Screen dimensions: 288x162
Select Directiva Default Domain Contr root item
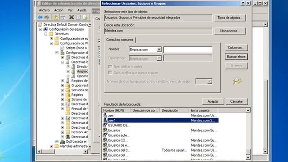[66, 25]
